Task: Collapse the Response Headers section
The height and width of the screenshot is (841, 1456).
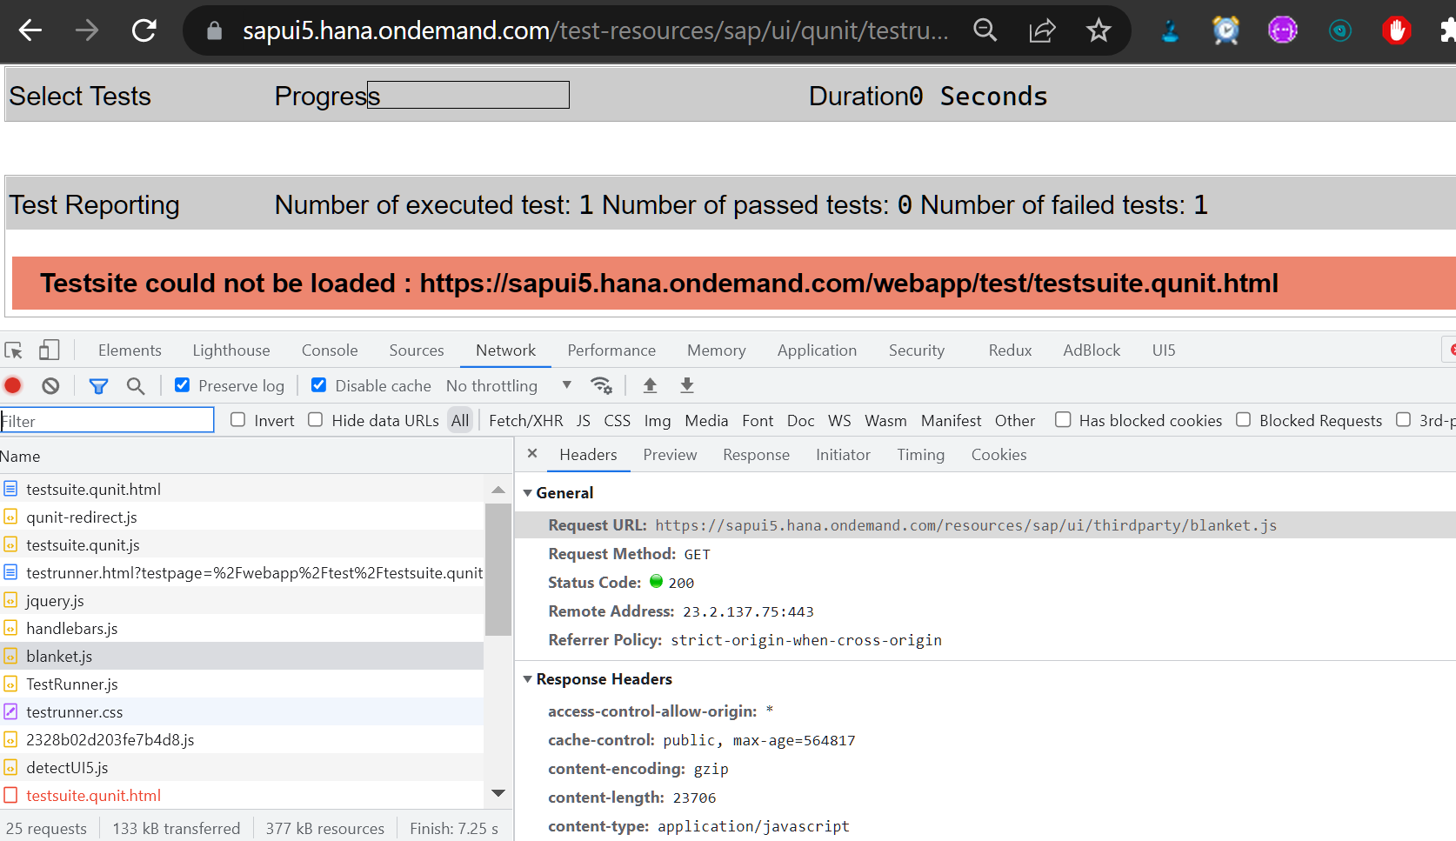Action: (527, 679)
